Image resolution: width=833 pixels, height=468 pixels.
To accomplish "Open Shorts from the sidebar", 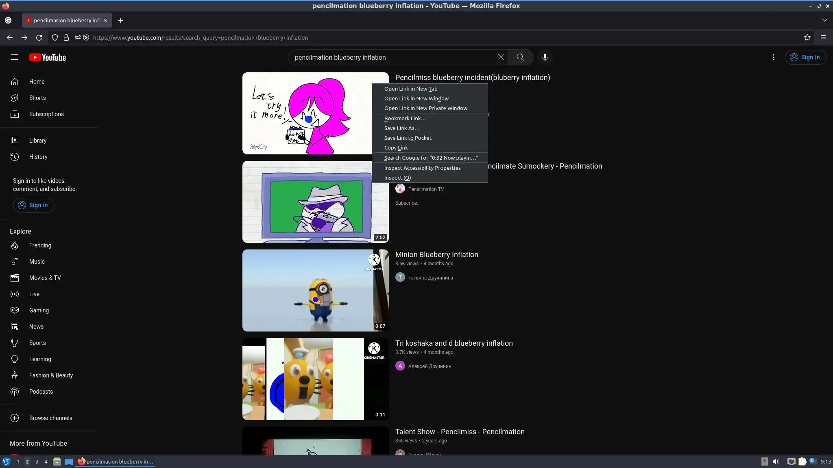I will pos(37,98).
